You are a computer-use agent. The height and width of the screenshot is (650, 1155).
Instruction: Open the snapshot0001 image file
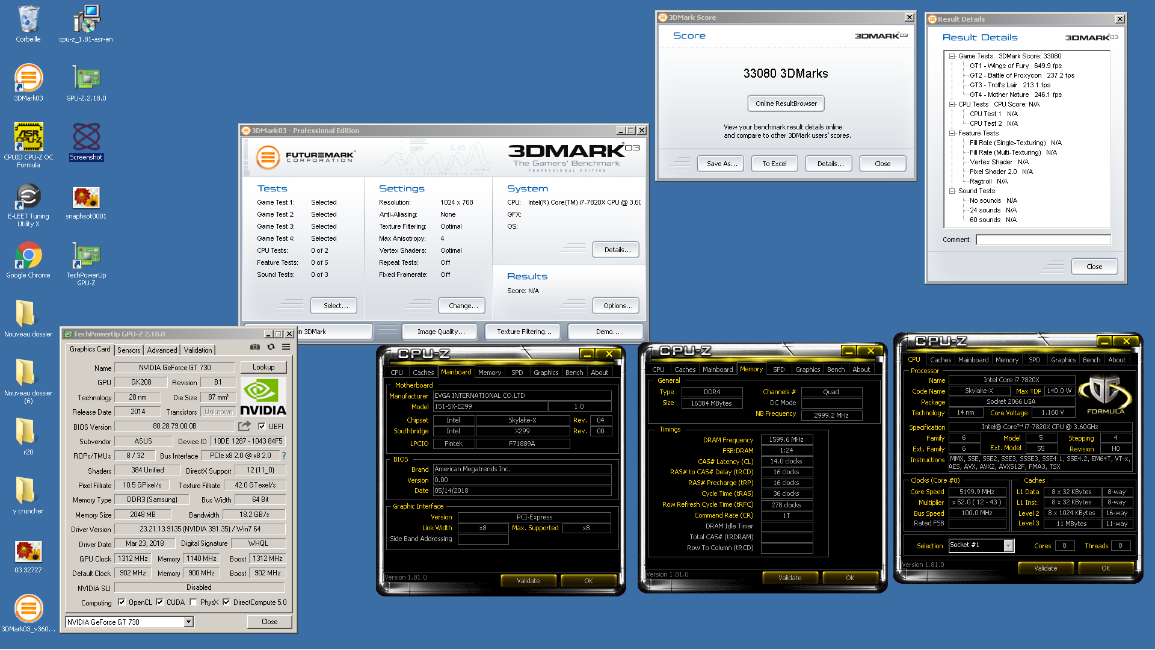coord(86,202)
